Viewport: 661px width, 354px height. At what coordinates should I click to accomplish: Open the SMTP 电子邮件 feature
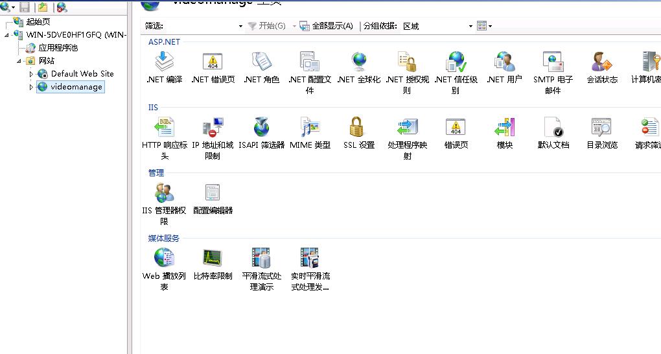tap(553, 73)
